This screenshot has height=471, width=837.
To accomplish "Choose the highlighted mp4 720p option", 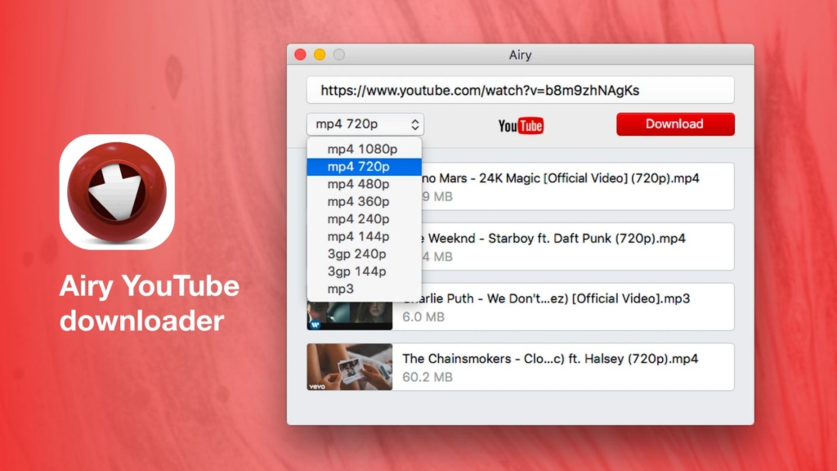I will tap(364, 167).
